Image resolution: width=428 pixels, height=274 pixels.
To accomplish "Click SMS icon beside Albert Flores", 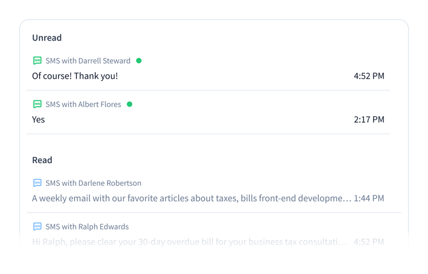I will pyautogui.click(x=37, y=104).
